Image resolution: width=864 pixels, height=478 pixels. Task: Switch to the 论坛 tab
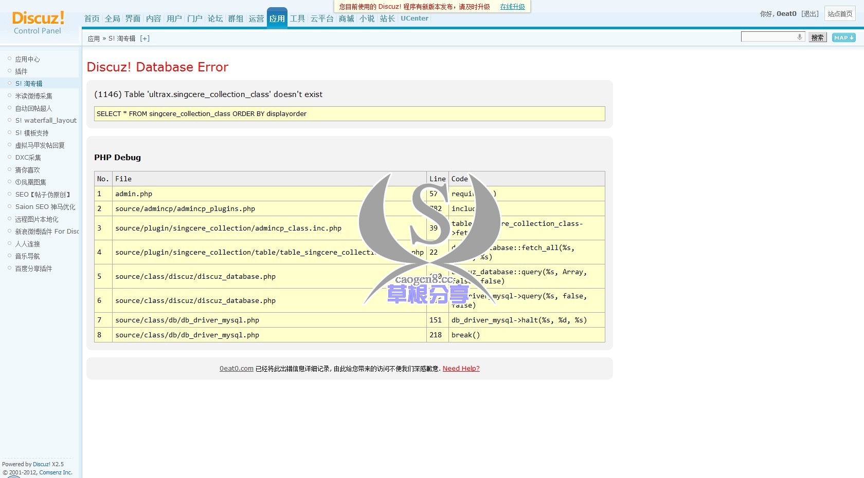215,18
